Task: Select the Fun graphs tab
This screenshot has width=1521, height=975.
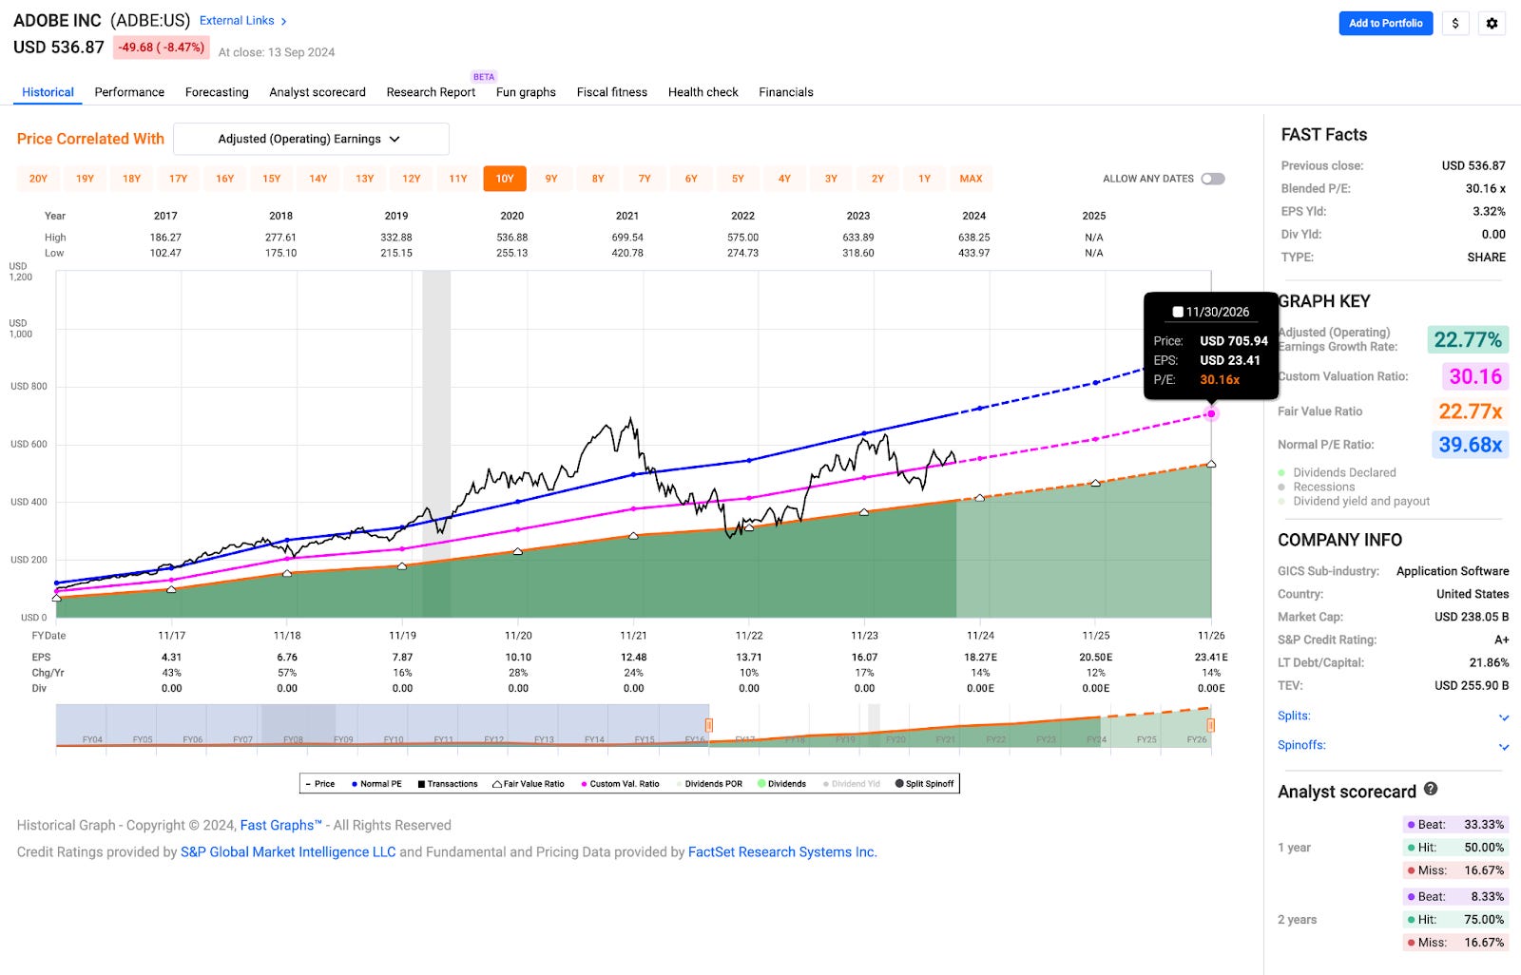Action: point(526,92)
